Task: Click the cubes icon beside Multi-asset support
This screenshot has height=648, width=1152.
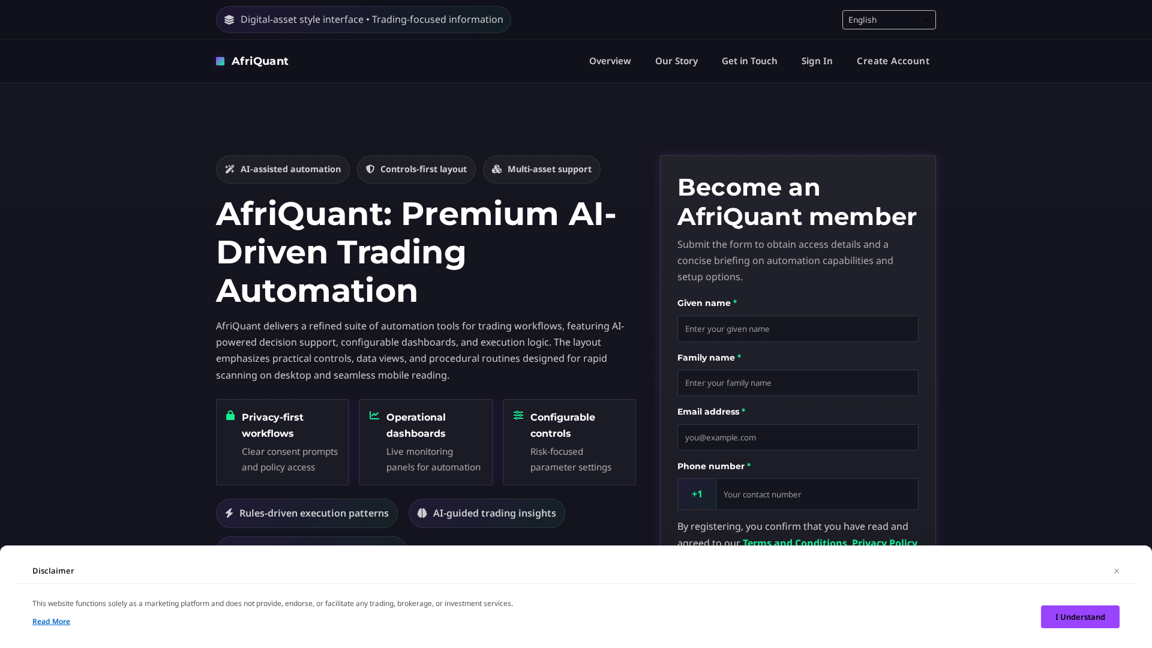Action: 497,169
